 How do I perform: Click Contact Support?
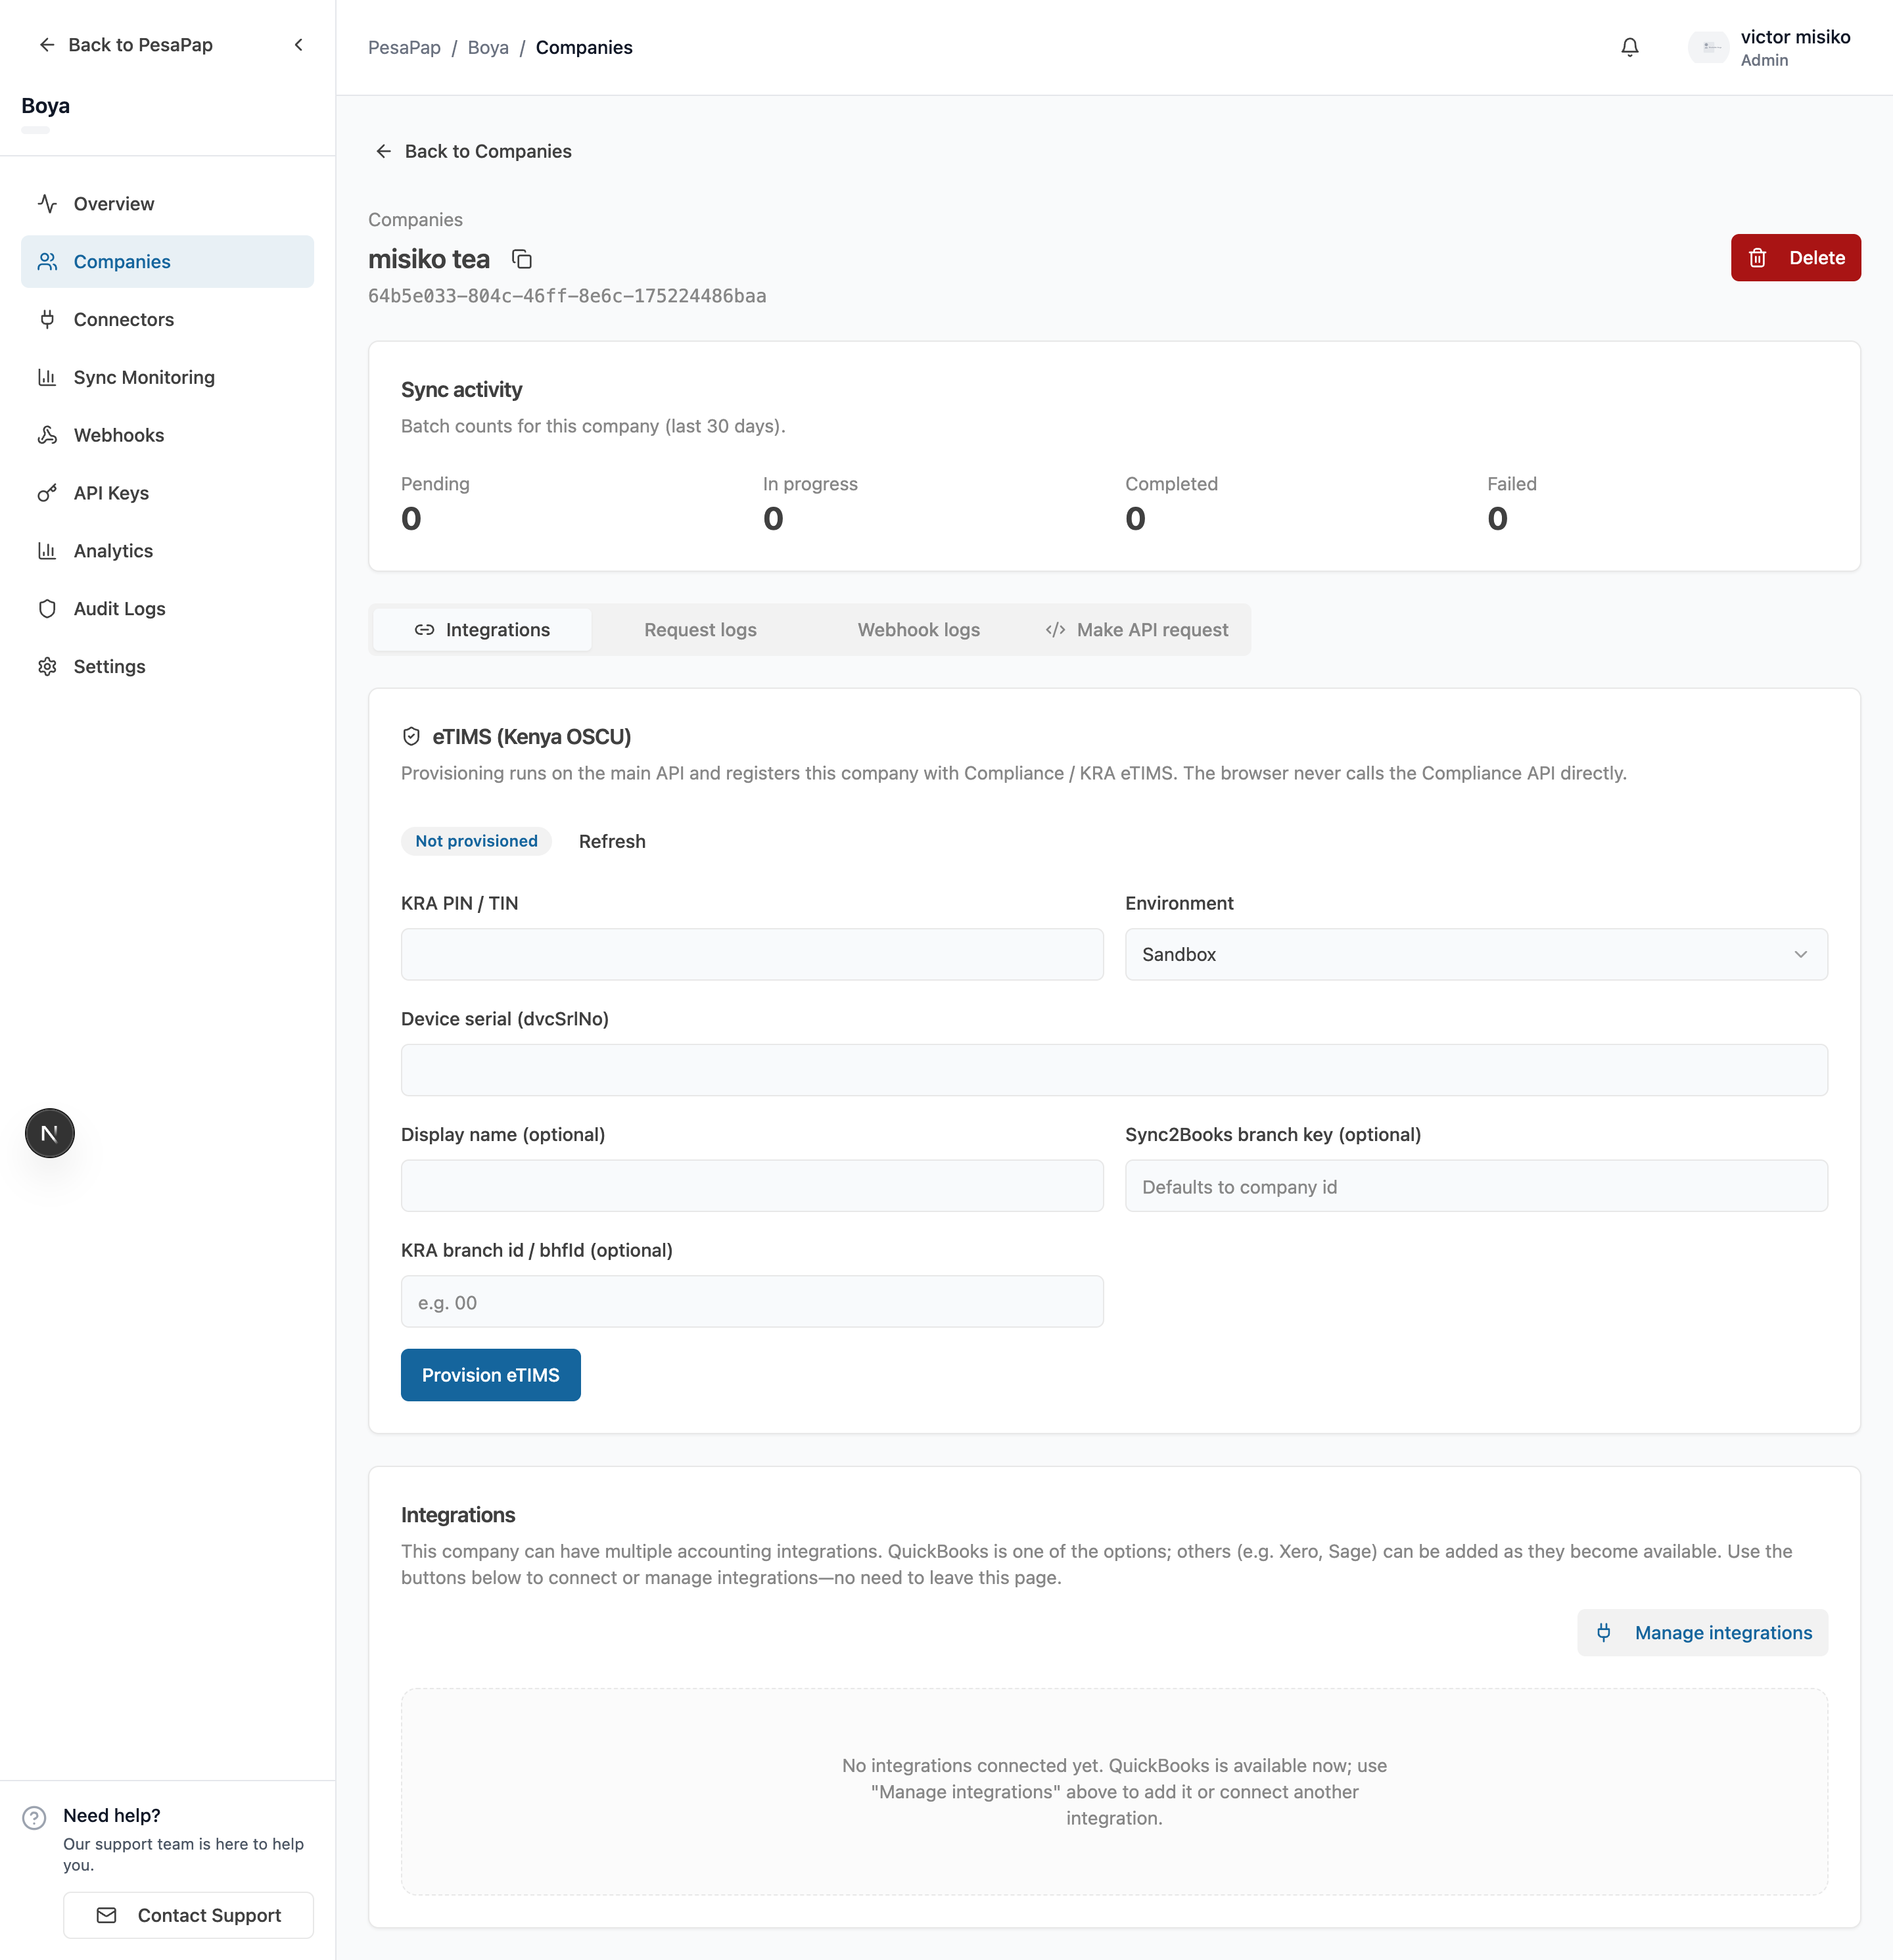[188, 1915]
